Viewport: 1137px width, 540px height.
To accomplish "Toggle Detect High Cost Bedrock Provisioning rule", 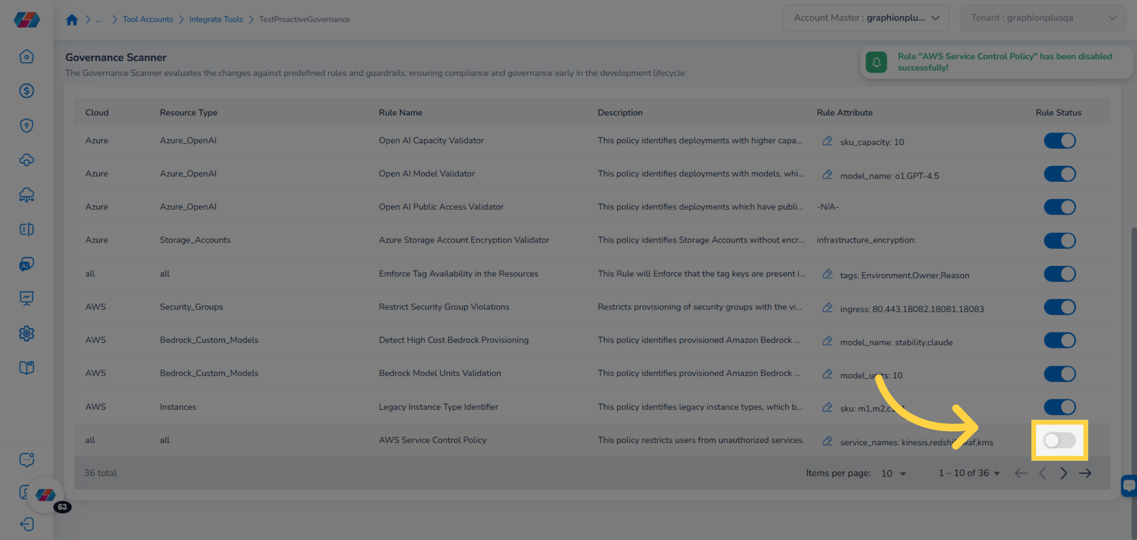I will 1060,340.
